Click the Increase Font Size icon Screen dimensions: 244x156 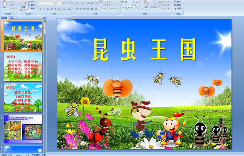tap(64, 3)
